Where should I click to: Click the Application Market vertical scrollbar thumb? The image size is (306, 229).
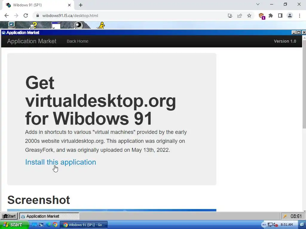[304, 84]
